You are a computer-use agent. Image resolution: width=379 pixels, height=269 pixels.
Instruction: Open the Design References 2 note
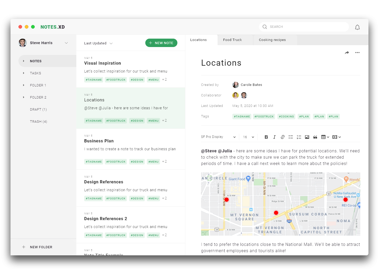(x=131, y=225)
